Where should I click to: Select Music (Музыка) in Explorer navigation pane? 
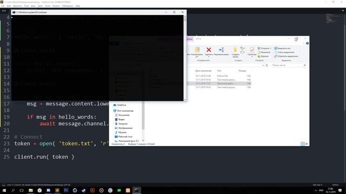tap(121, 133)
